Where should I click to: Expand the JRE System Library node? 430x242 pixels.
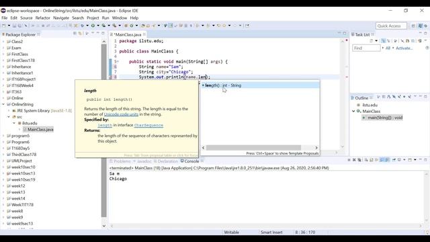tap(9, 110)
